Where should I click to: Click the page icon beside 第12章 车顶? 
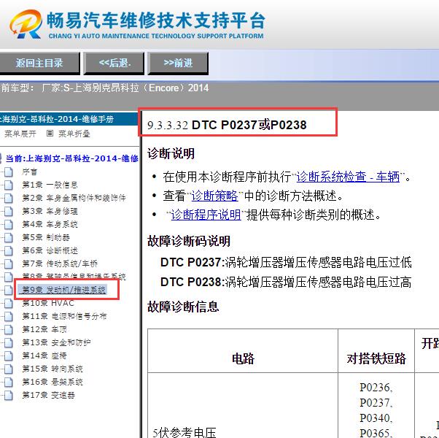tap(9, 329)
